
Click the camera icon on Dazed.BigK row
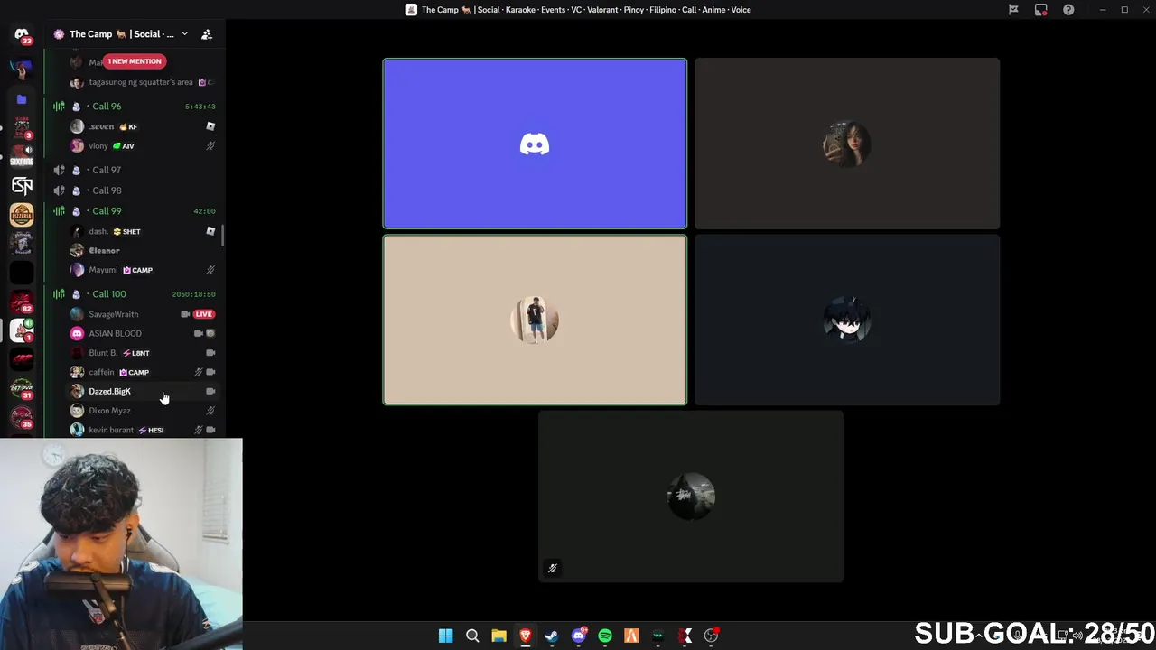[x=210, y=392]
